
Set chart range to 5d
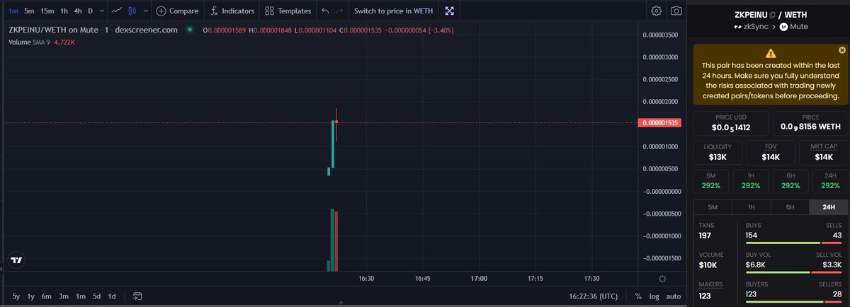click(96, 296)
